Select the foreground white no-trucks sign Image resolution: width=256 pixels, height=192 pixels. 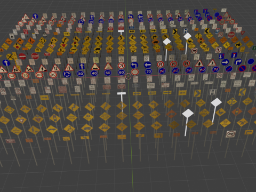point(231,134)
